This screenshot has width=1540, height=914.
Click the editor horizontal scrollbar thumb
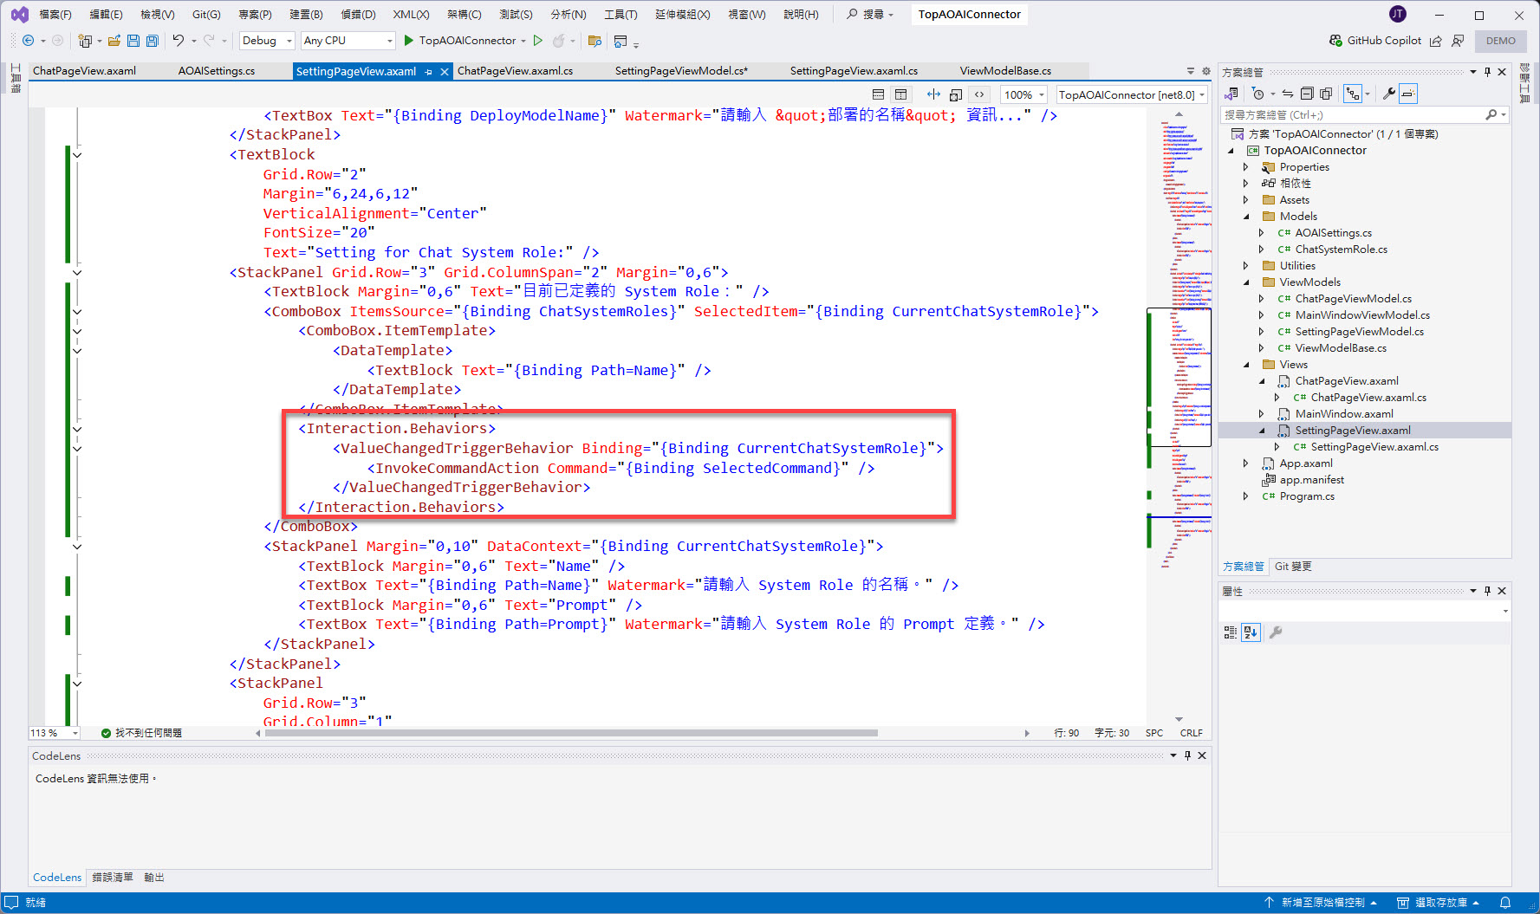(571, 733)
